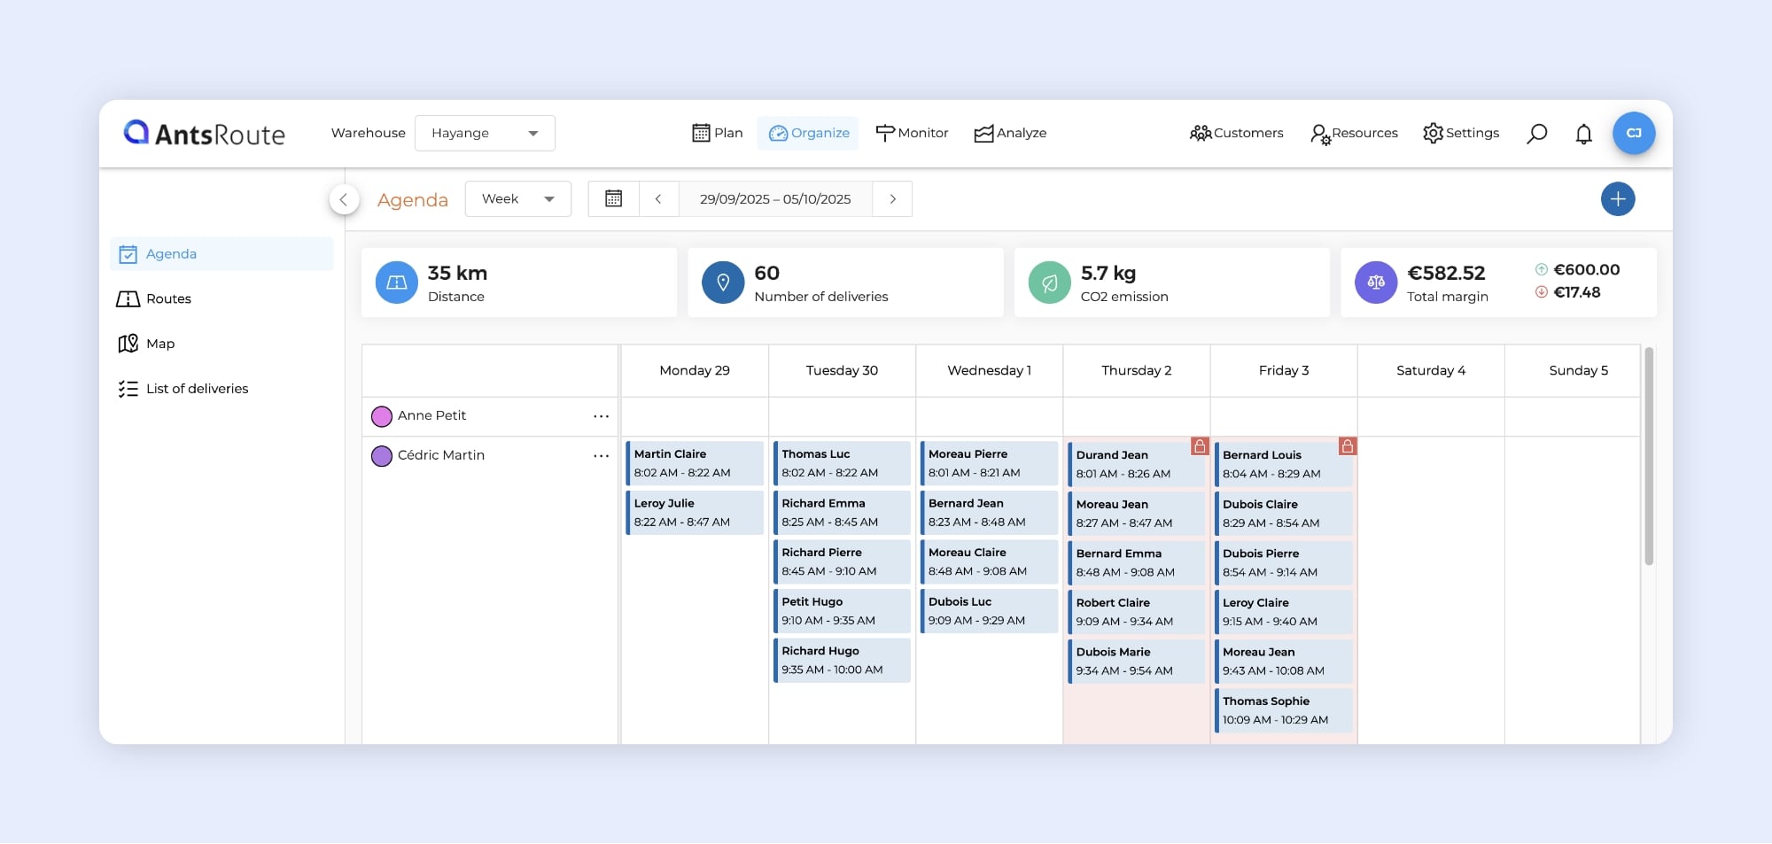The width and height of the screenshot is (1772, 844).
Task: Go to next week
Action: [x=892, y=199]
